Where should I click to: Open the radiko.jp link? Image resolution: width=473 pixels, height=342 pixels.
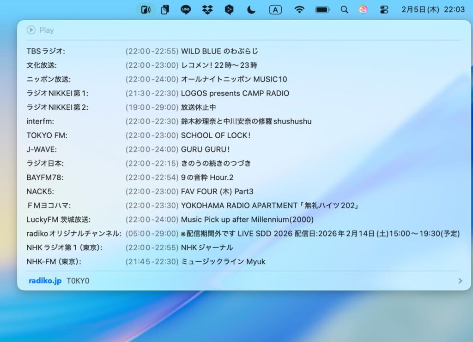45,281
